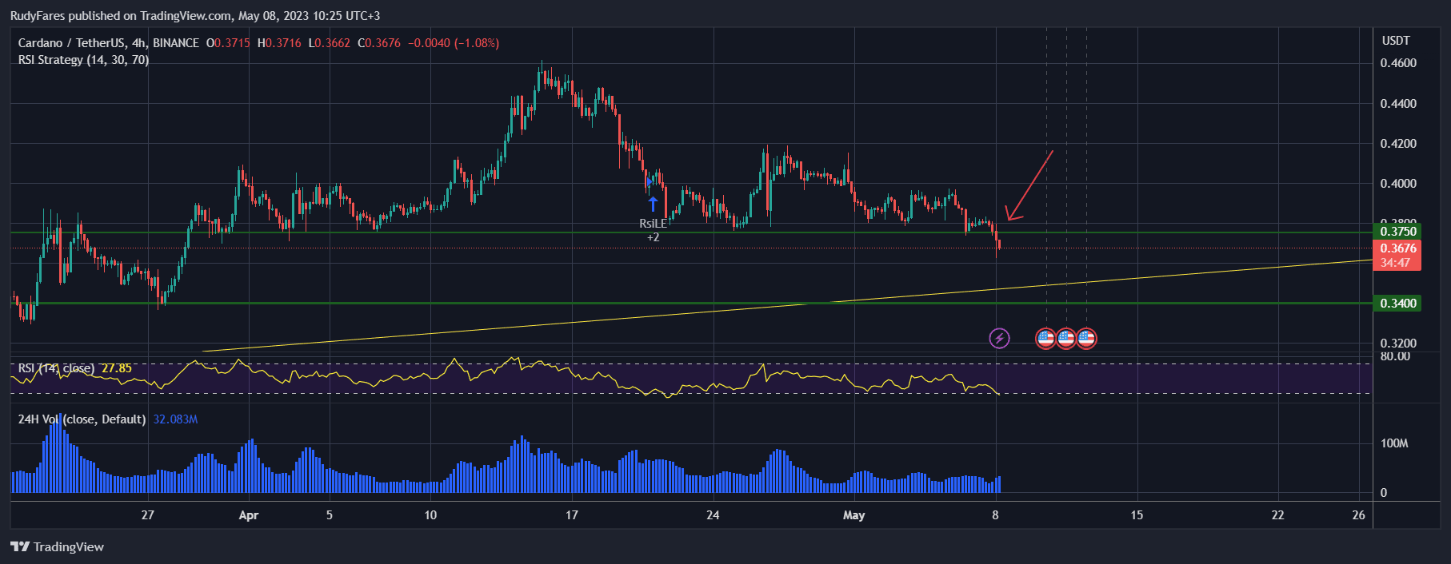Click the middle US flag event icon
The height and width of the screenshot is (564, 1451).
coord(1065,339)
